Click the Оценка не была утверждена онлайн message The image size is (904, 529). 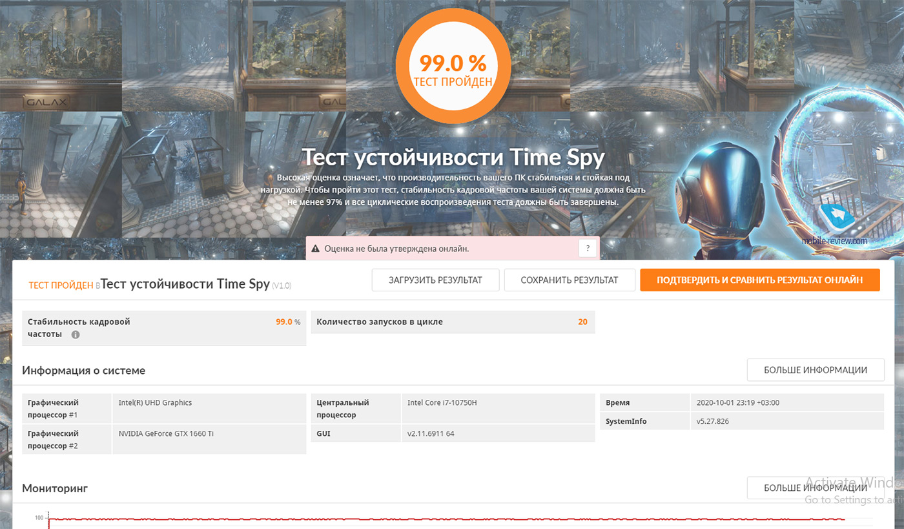(396, 248)
